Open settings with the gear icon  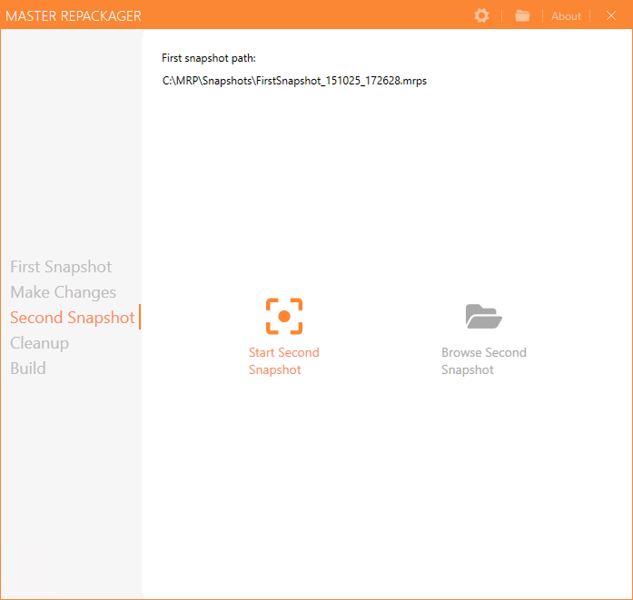point(481,15)
